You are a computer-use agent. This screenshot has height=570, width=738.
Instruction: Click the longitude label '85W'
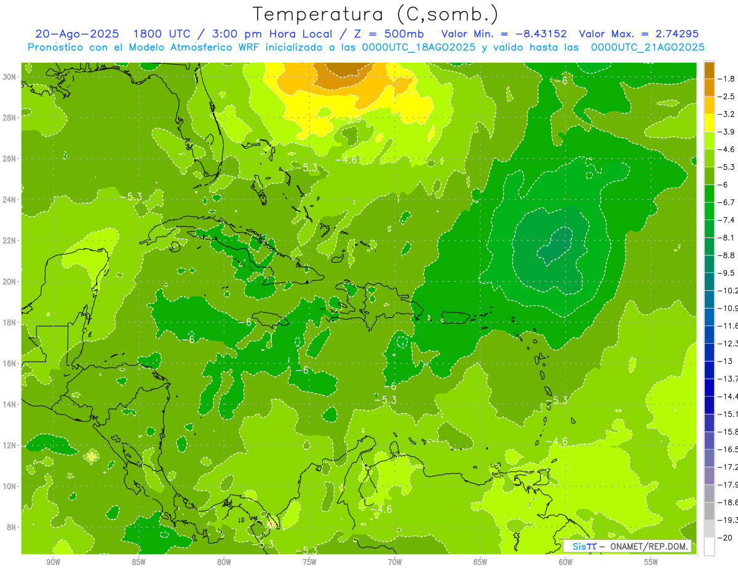pos(138,562)
